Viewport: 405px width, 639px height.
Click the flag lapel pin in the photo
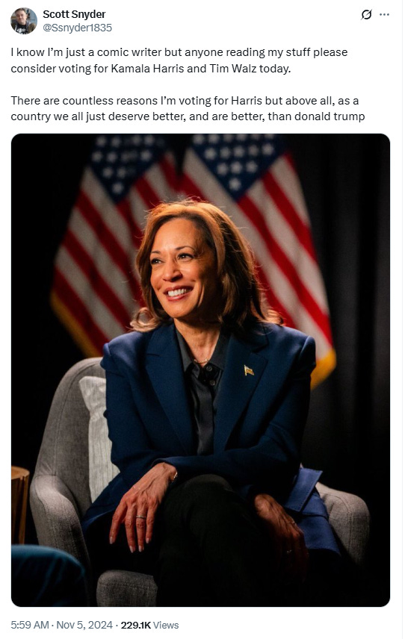click(249, 370)
